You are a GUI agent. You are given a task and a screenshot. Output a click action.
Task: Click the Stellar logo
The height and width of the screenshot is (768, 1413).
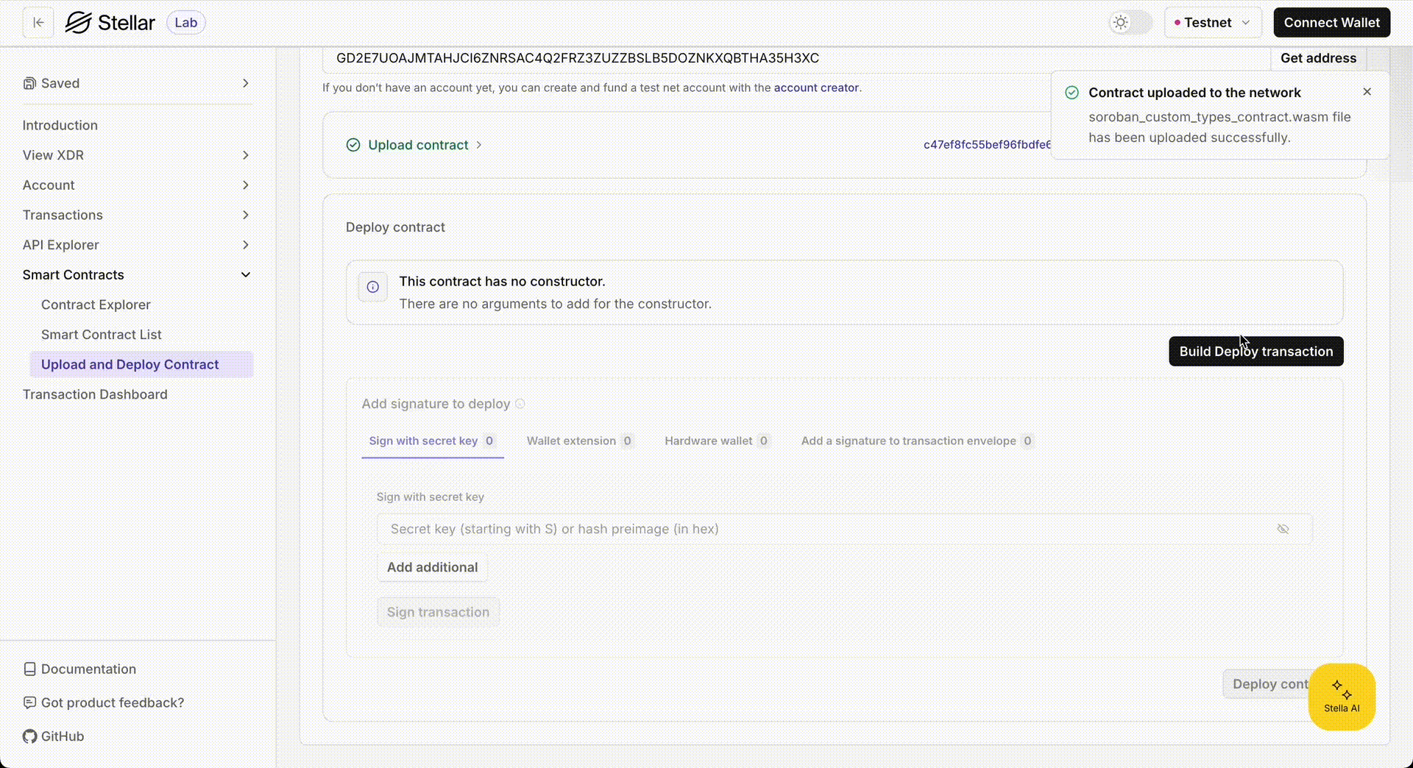(x=110, y=22)
